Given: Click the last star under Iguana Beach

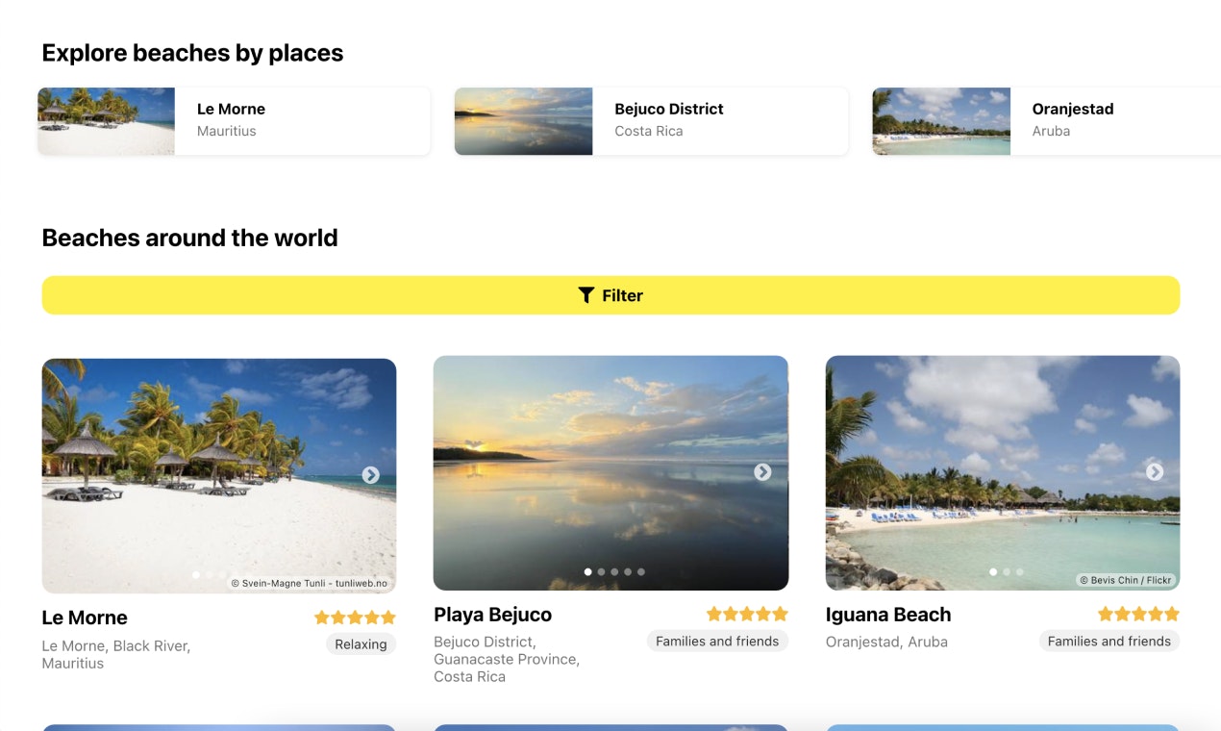Looking at the screenshot, I should tap(1174, 613).
